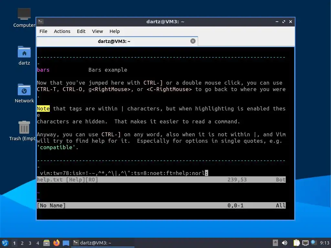Click the 0,0-1 position indicator
This screenshot has width=331, height=248.
coord(235,205)
